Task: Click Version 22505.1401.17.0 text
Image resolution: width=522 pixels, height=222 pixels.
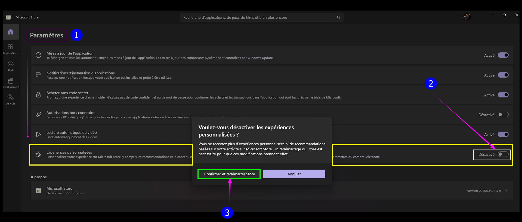Action: click(484, 191)
